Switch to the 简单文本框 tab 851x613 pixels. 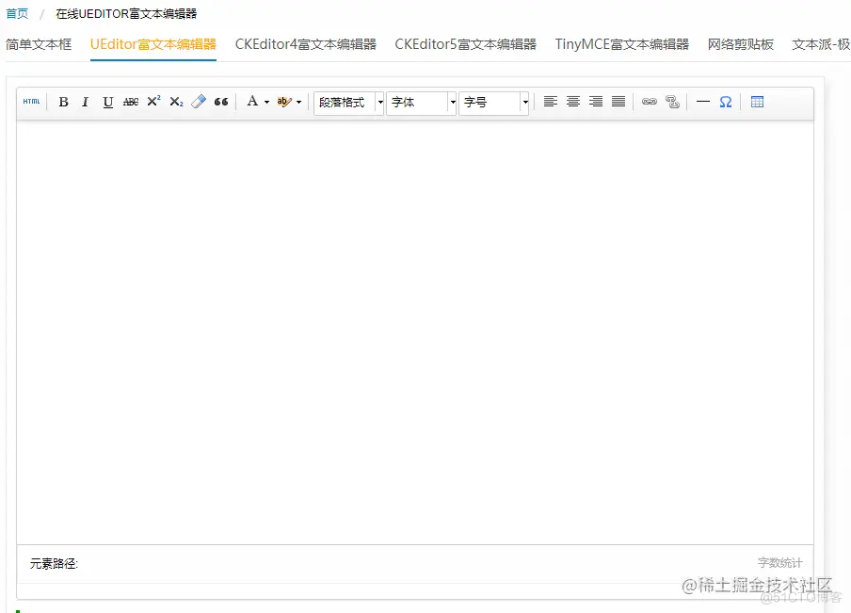coord(39,44)
